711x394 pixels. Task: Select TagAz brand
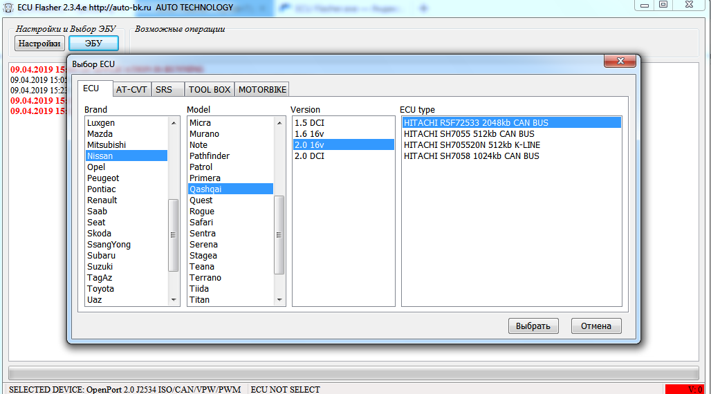(x=126, y=277)
